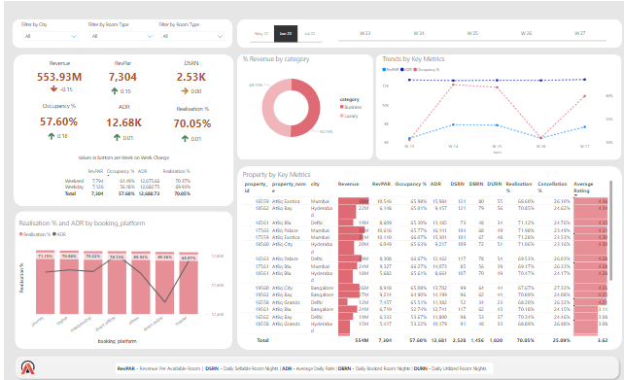
Task: Click the orange right arrow under DSRN
Action: (x=185, y=91)
